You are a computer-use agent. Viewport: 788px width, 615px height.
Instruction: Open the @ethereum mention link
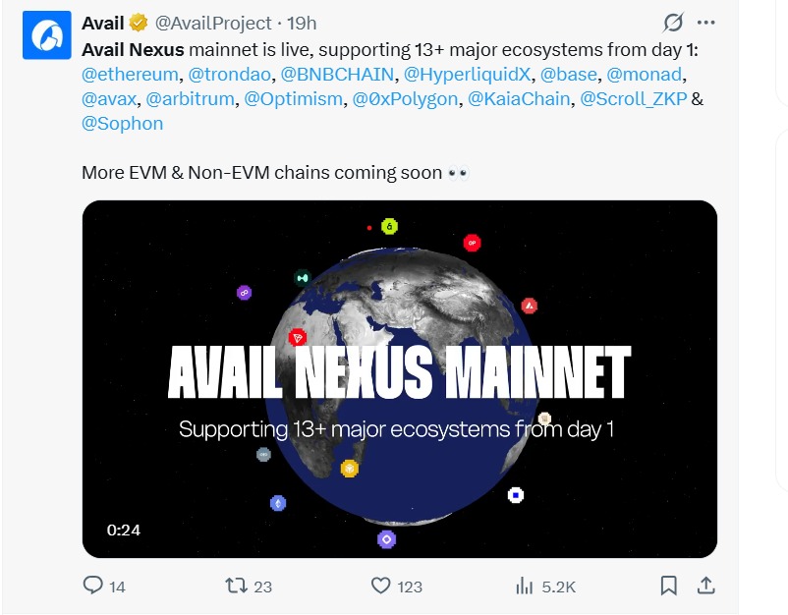[x=131, y=74]
